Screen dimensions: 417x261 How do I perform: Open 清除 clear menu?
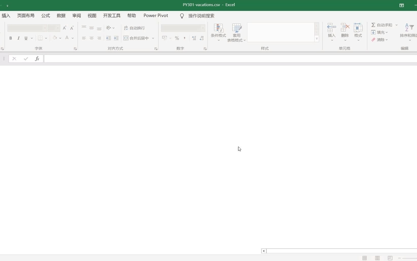(x=379, y=40)
